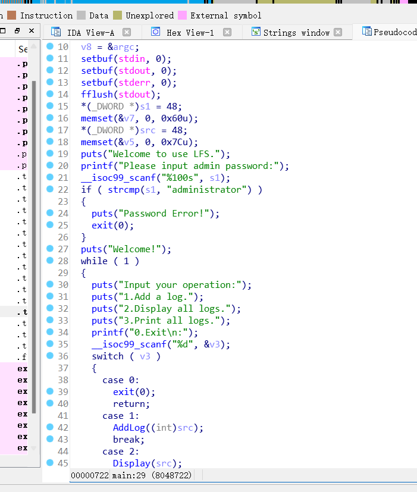Viewport: 417px width, 492px height.
Task: Toggle breakpoint dot on line 42
Action: 50,427
